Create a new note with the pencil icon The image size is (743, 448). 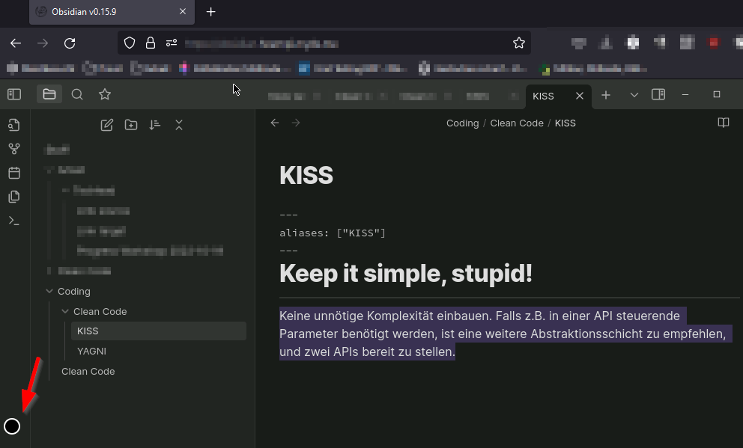point(106,125)
